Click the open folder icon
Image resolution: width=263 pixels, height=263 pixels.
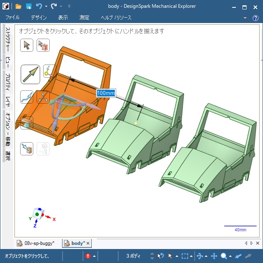coord(18,6)
